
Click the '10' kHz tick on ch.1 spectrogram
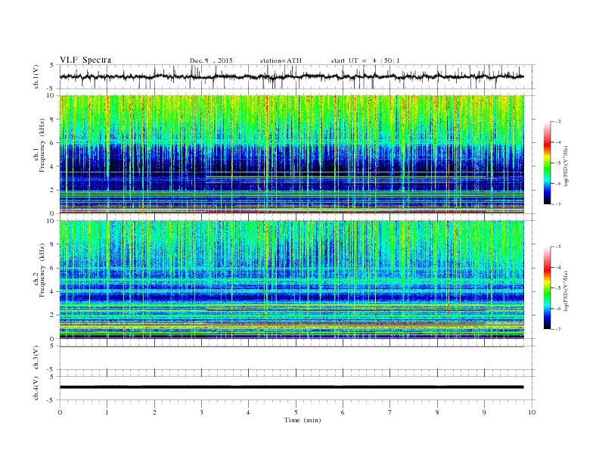[x=51, y=95]
